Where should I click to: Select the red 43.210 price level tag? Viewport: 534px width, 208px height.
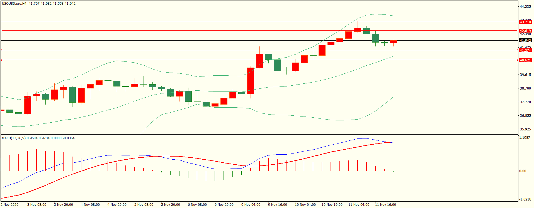525,22
